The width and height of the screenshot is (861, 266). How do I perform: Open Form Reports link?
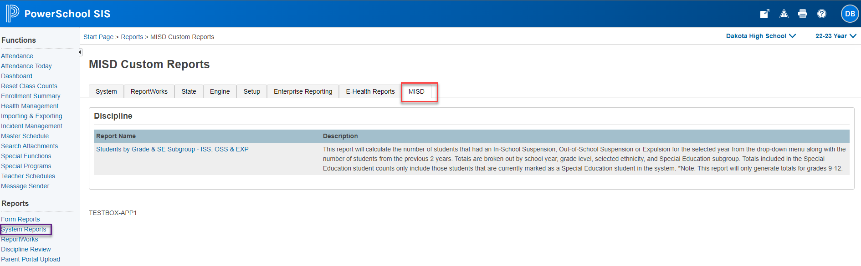(x=20, y=219)
